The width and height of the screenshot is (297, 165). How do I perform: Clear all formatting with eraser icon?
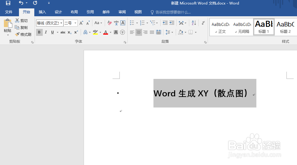(x=110, y=23)
